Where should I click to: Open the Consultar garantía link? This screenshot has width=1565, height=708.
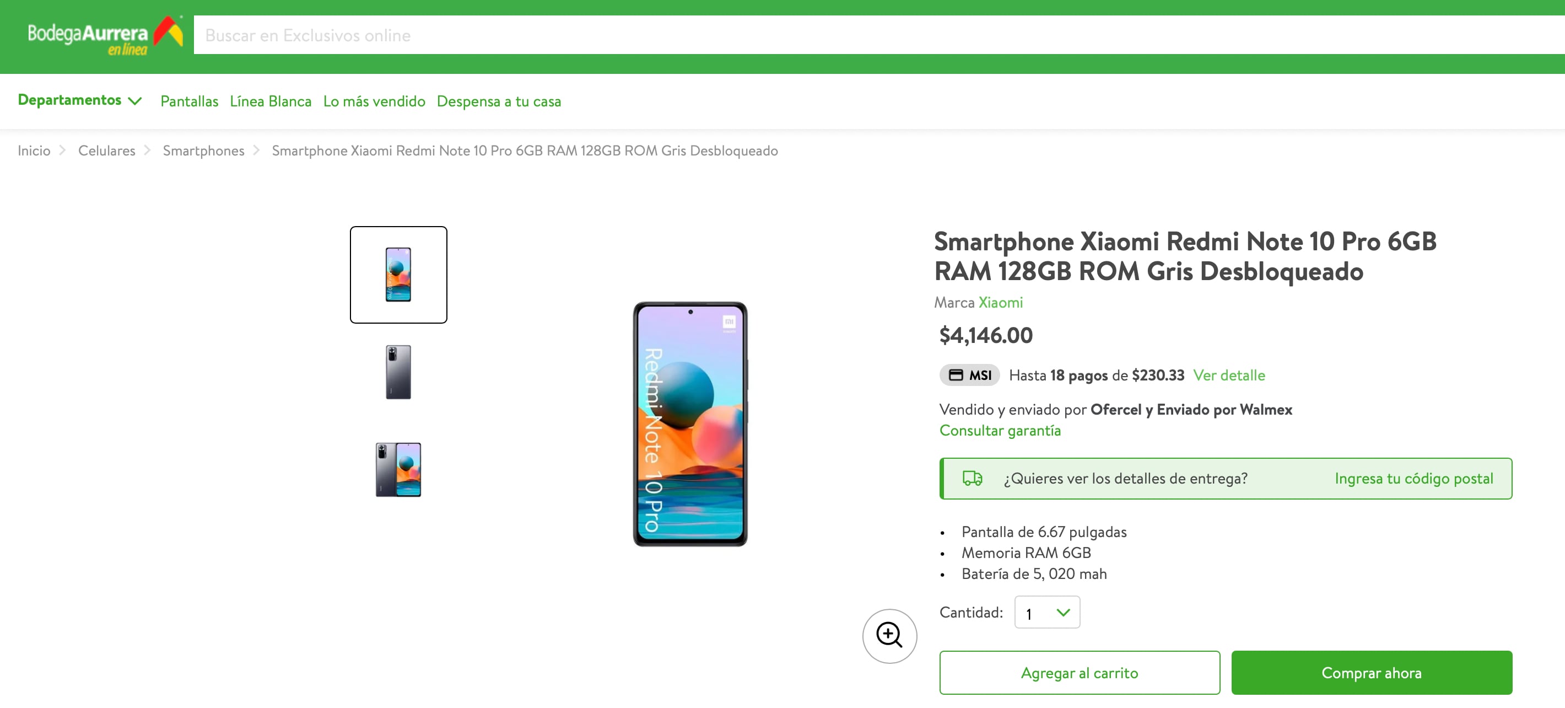[1000, 430]
